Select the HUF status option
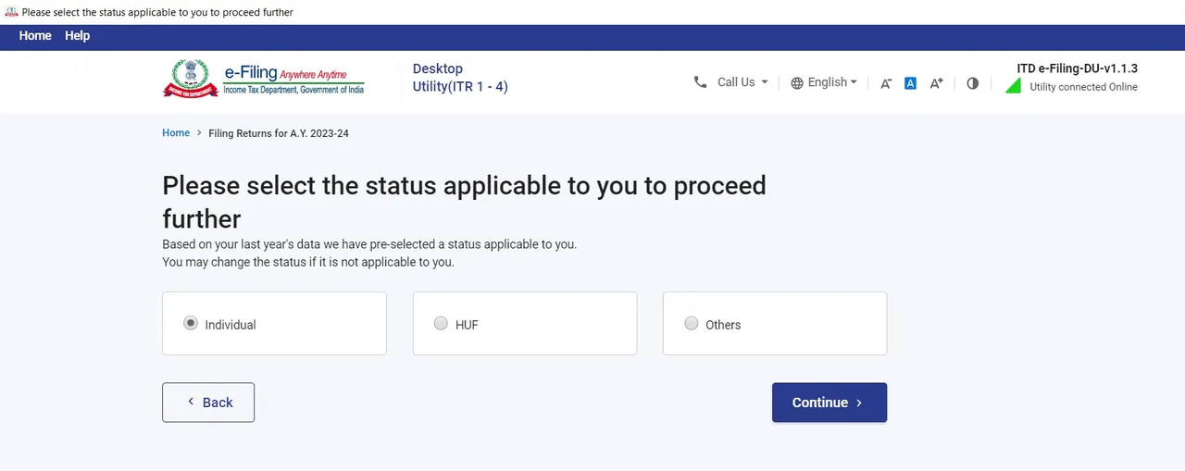Image resolution: width=1185 pixels, height=471 pixels. [x=525, y=324]
